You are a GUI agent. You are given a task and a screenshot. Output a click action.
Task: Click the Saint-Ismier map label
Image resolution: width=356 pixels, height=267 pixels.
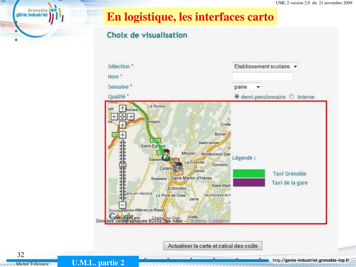(209, 143)
